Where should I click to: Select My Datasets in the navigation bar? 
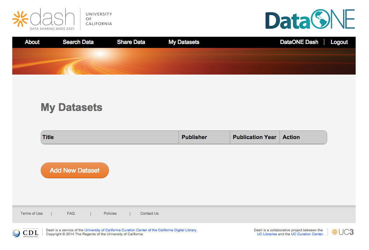pos(184,42)
